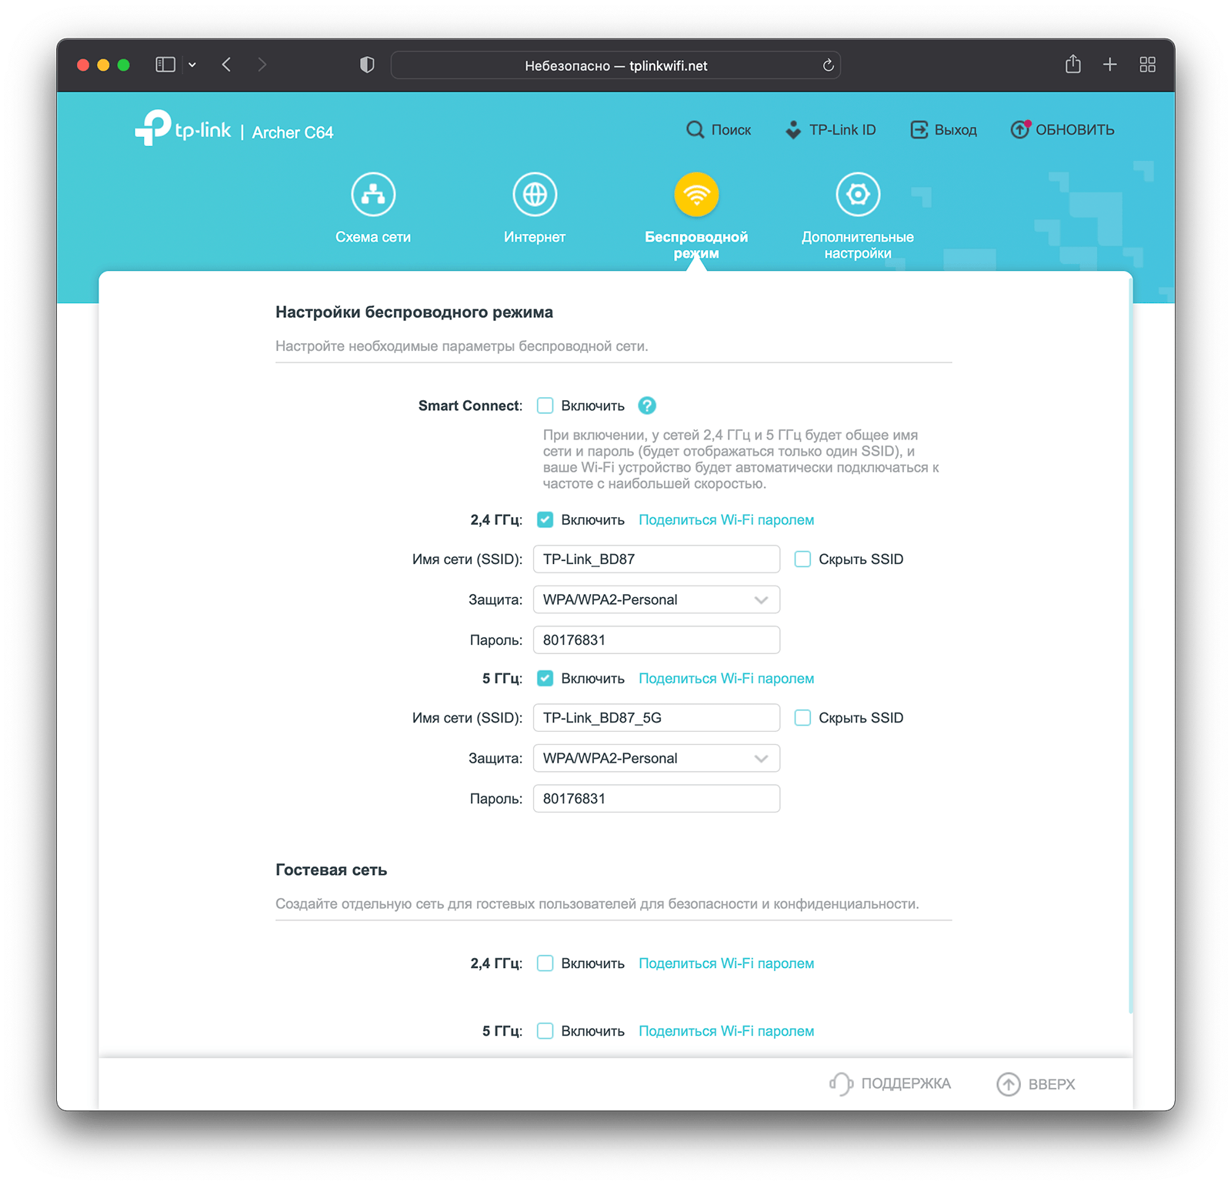The image size is (1231, 1185).
Task: Click the Search (Поиск) magnifier icon
Action: pos(695,130)
